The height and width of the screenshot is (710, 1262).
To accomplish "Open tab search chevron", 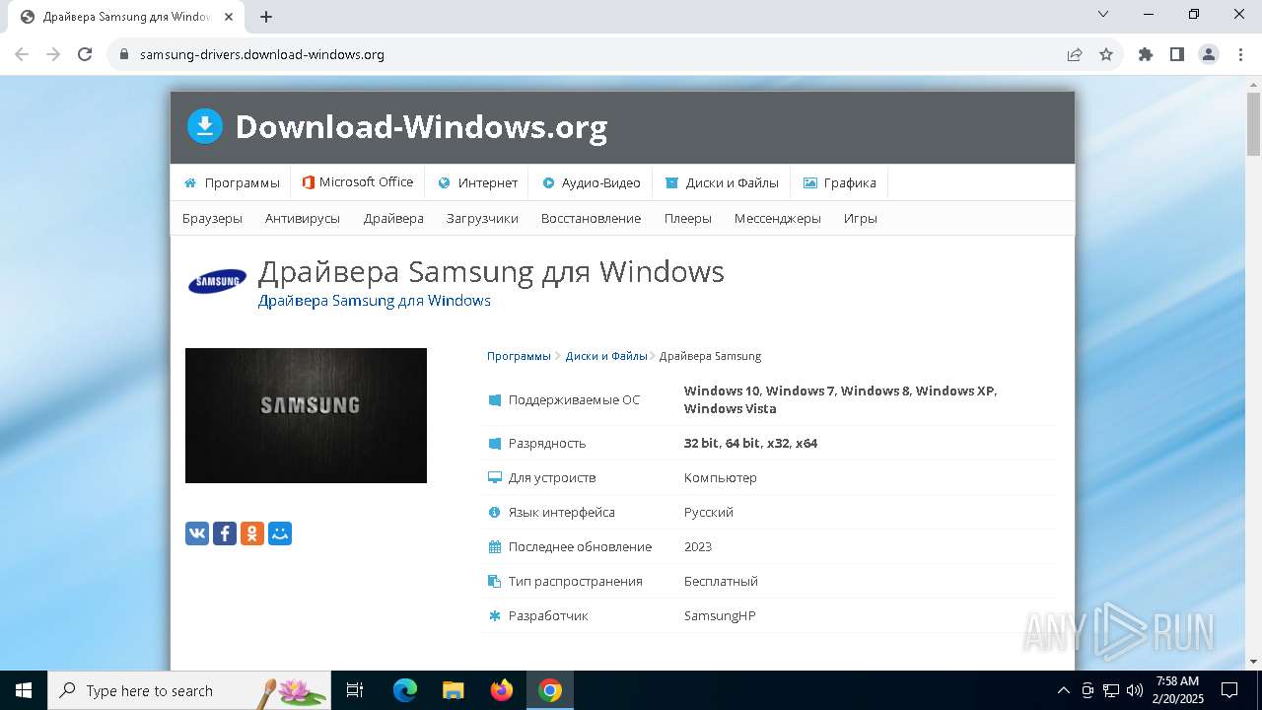I will pos(1103,14).
